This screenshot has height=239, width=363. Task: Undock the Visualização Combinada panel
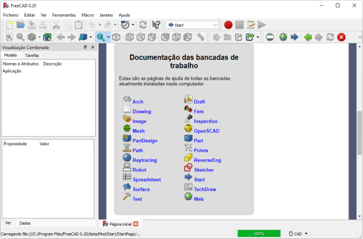point(85,47)
